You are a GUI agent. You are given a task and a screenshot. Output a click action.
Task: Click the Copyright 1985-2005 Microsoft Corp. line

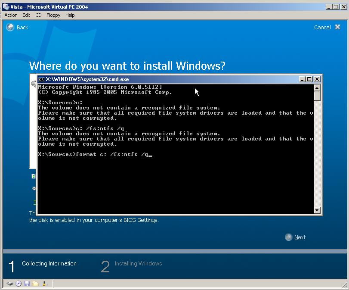(105, 92)
